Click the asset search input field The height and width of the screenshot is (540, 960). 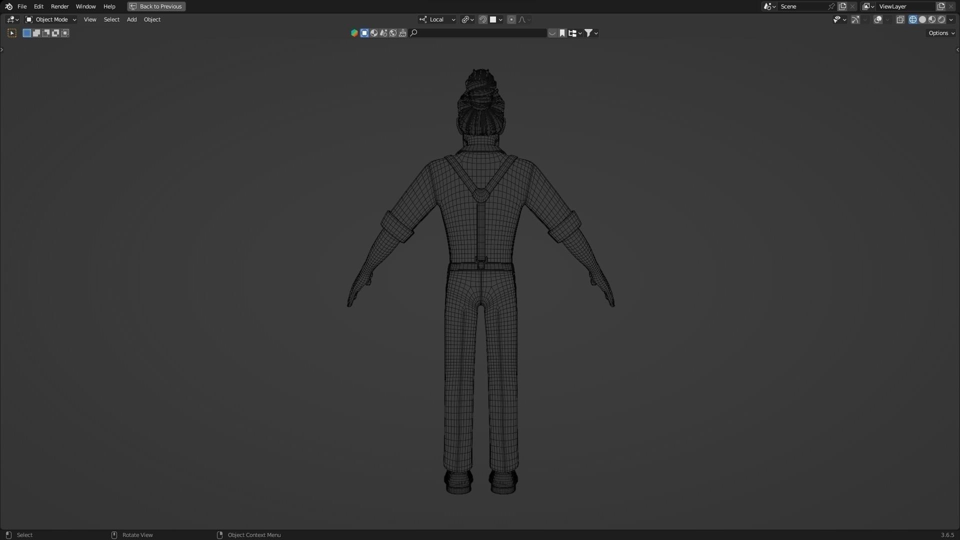coord(480,33)
